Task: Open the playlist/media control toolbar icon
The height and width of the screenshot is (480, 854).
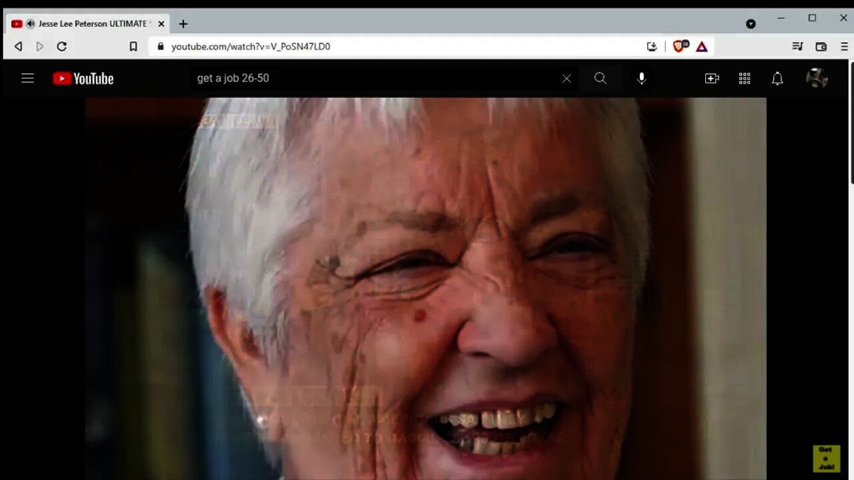Action: 797,46
